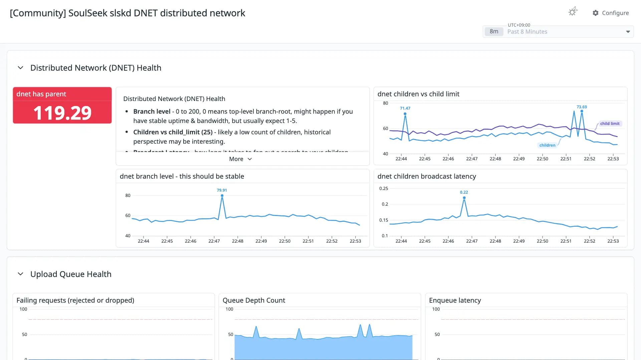Select the 79.91 peak on branch level chart
The height and width of the screenshot is (360, 641).
222,196
